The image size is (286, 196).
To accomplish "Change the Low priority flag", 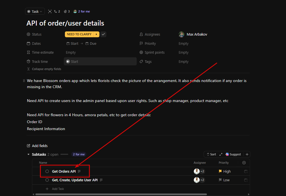I will (x=224, y=180).
